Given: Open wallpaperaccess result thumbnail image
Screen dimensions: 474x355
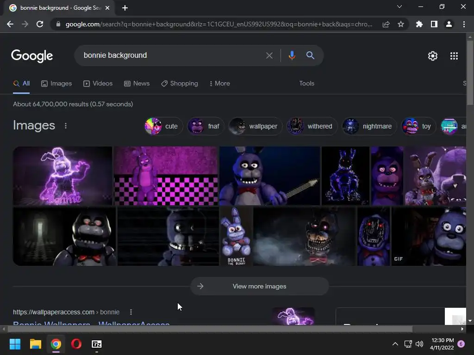Looking at the screenshot, I should (x=293, y=316).
